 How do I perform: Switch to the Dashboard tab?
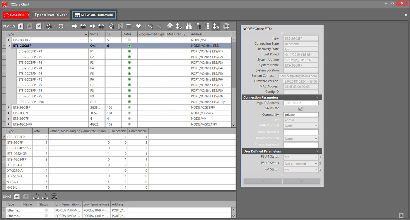(17, 15)
